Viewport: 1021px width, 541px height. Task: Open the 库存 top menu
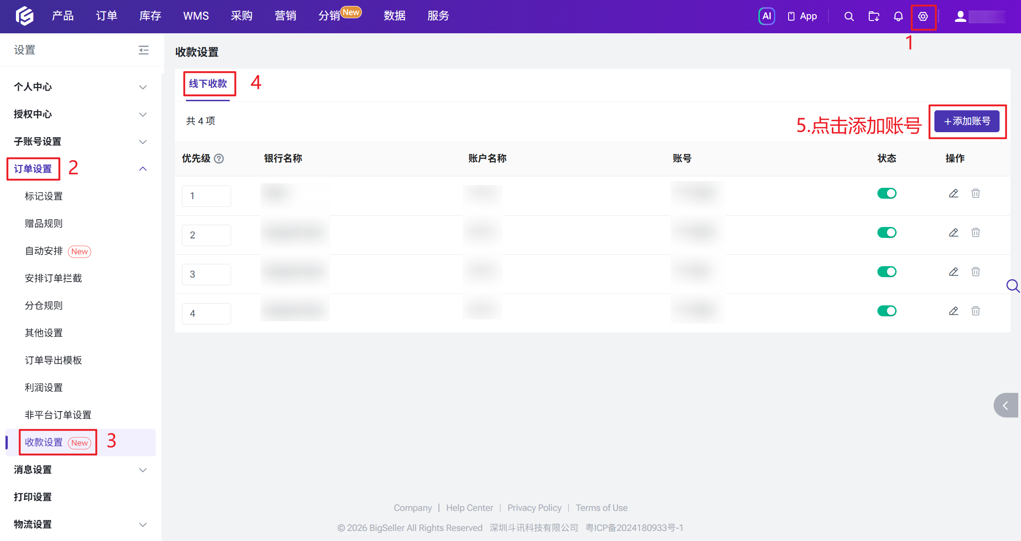[150, 16]
